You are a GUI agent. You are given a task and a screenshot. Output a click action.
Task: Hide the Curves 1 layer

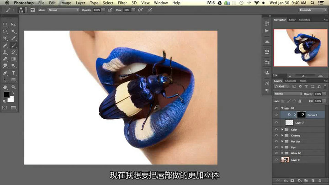(276, 115)
